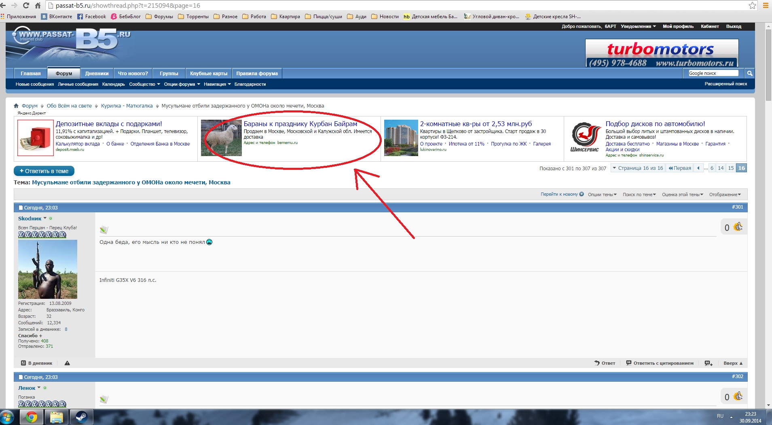
Task: Open Мой профиль link
Action: click(x=678, y=26)
